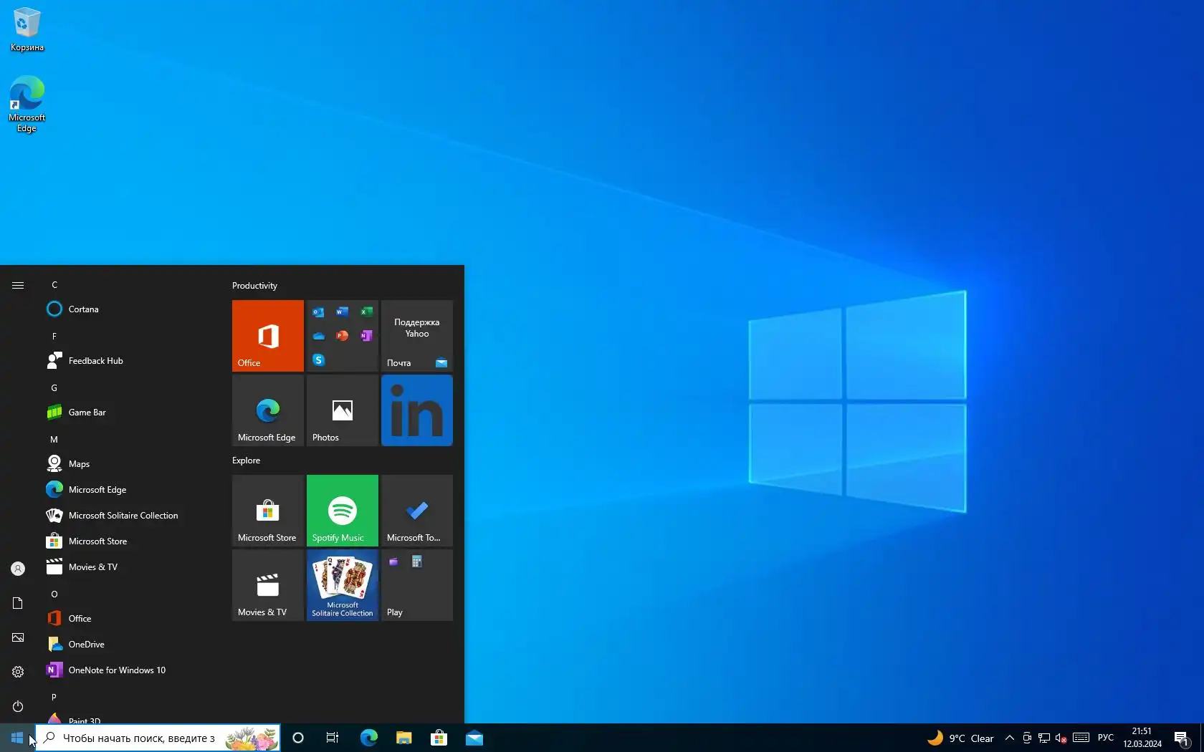Screen dimensions: 1204x752
Task: Open the orange Office tile
Action: pos(268,336)
